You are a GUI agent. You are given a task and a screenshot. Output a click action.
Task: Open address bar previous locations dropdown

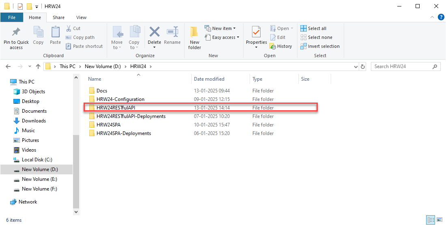point(356,66)
